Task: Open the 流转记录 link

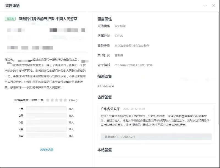Action: pyautogui.click(x=48, y=150)
